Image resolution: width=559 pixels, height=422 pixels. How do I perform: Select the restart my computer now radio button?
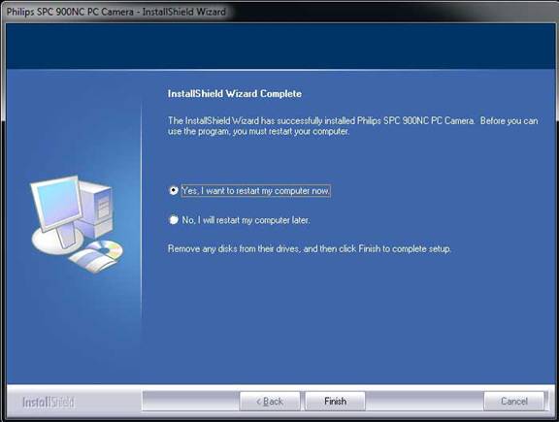pos(174,191)
